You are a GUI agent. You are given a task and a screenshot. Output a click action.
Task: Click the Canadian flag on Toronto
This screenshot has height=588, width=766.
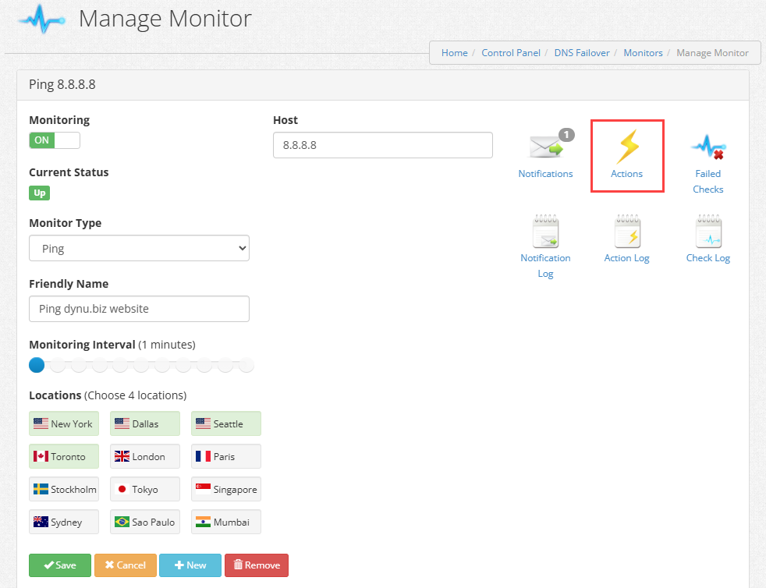pyautogui.click(x=41, y=456)
